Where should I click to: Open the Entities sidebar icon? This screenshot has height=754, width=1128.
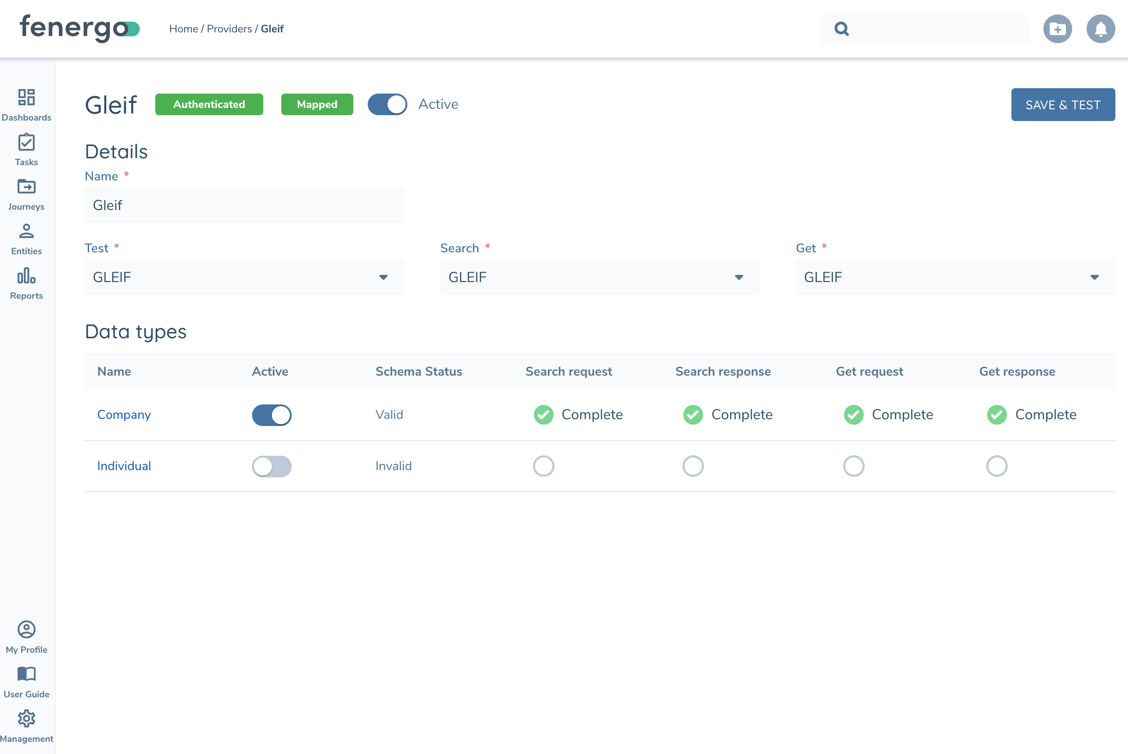coord(27,232)
